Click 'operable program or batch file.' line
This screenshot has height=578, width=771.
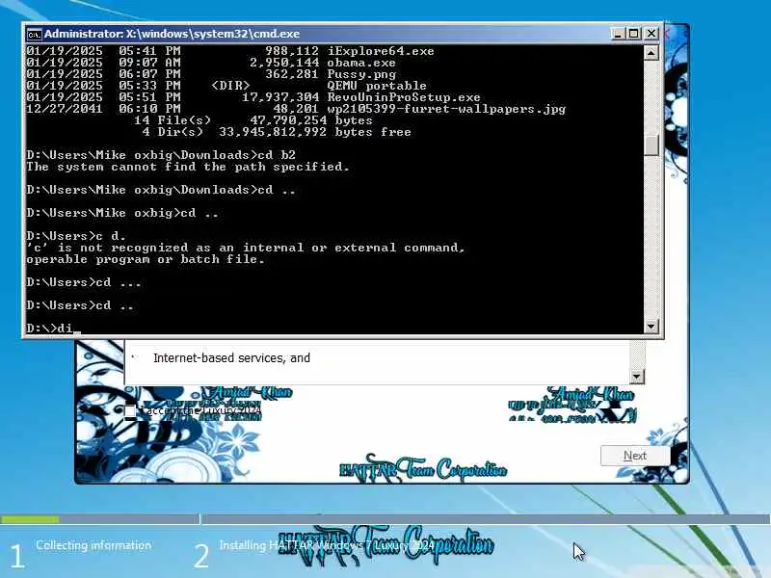[146, 259]
